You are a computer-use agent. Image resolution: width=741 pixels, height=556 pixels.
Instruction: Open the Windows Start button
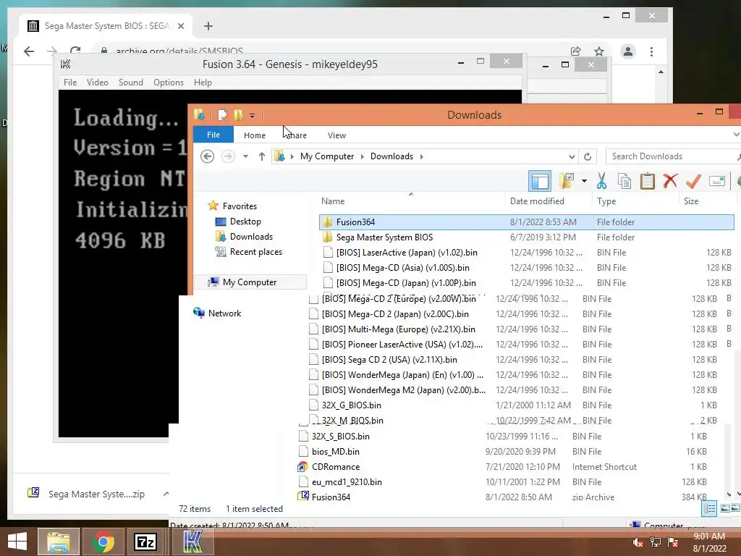17,542
